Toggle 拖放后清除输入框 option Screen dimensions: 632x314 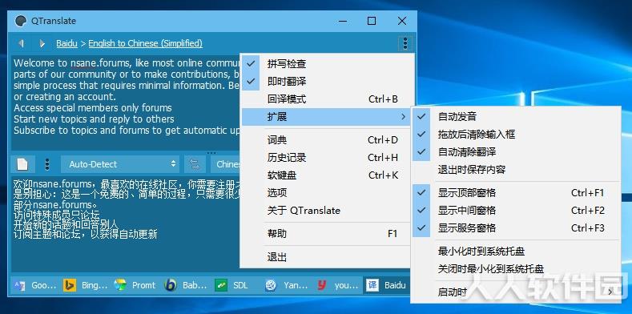[516, 135]
